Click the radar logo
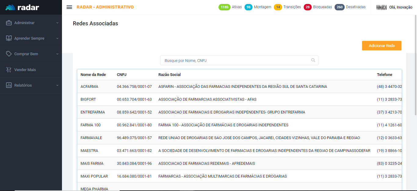 22,7
